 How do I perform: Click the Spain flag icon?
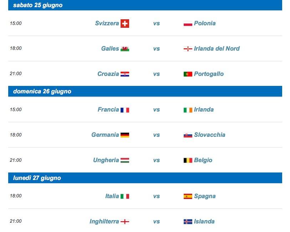(188, 196)
